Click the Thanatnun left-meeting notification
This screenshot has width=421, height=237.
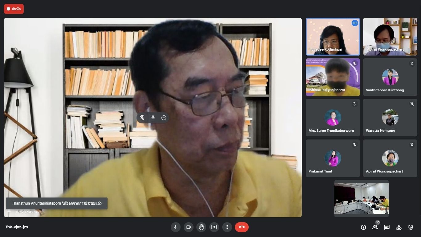click(x=57, y=203)
